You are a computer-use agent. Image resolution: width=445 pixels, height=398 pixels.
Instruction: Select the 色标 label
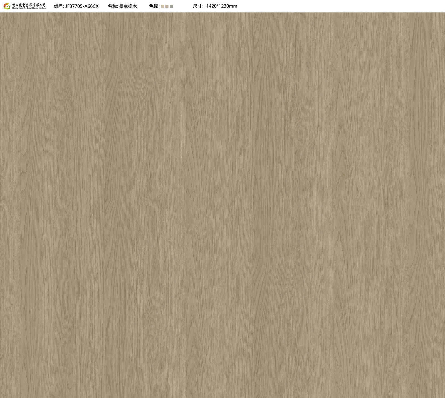pyautogui.click(x=154, y=6)
